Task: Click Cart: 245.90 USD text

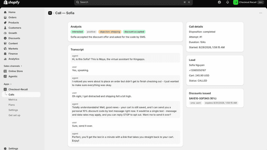Action: point(199,76)
